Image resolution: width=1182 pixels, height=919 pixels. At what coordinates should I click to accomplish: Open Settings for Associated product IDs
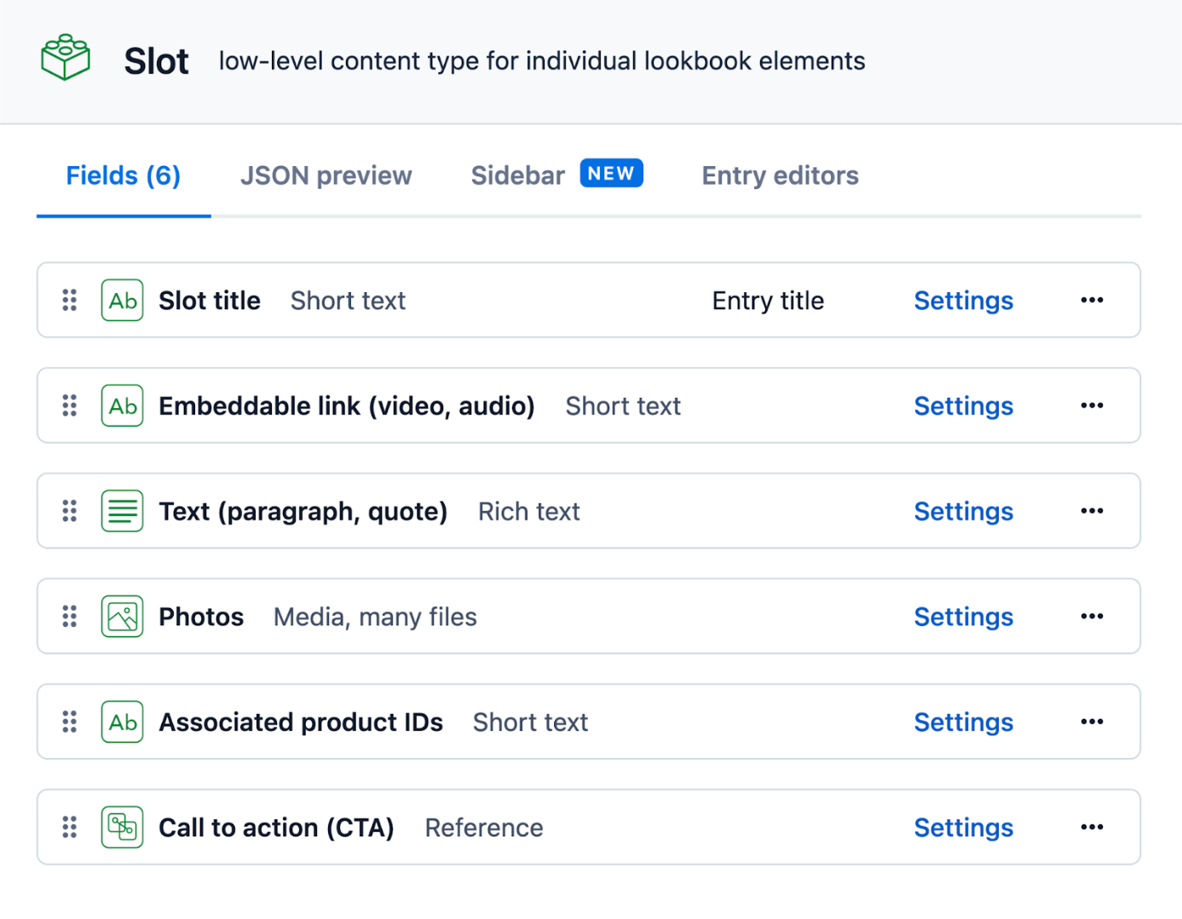963,722
